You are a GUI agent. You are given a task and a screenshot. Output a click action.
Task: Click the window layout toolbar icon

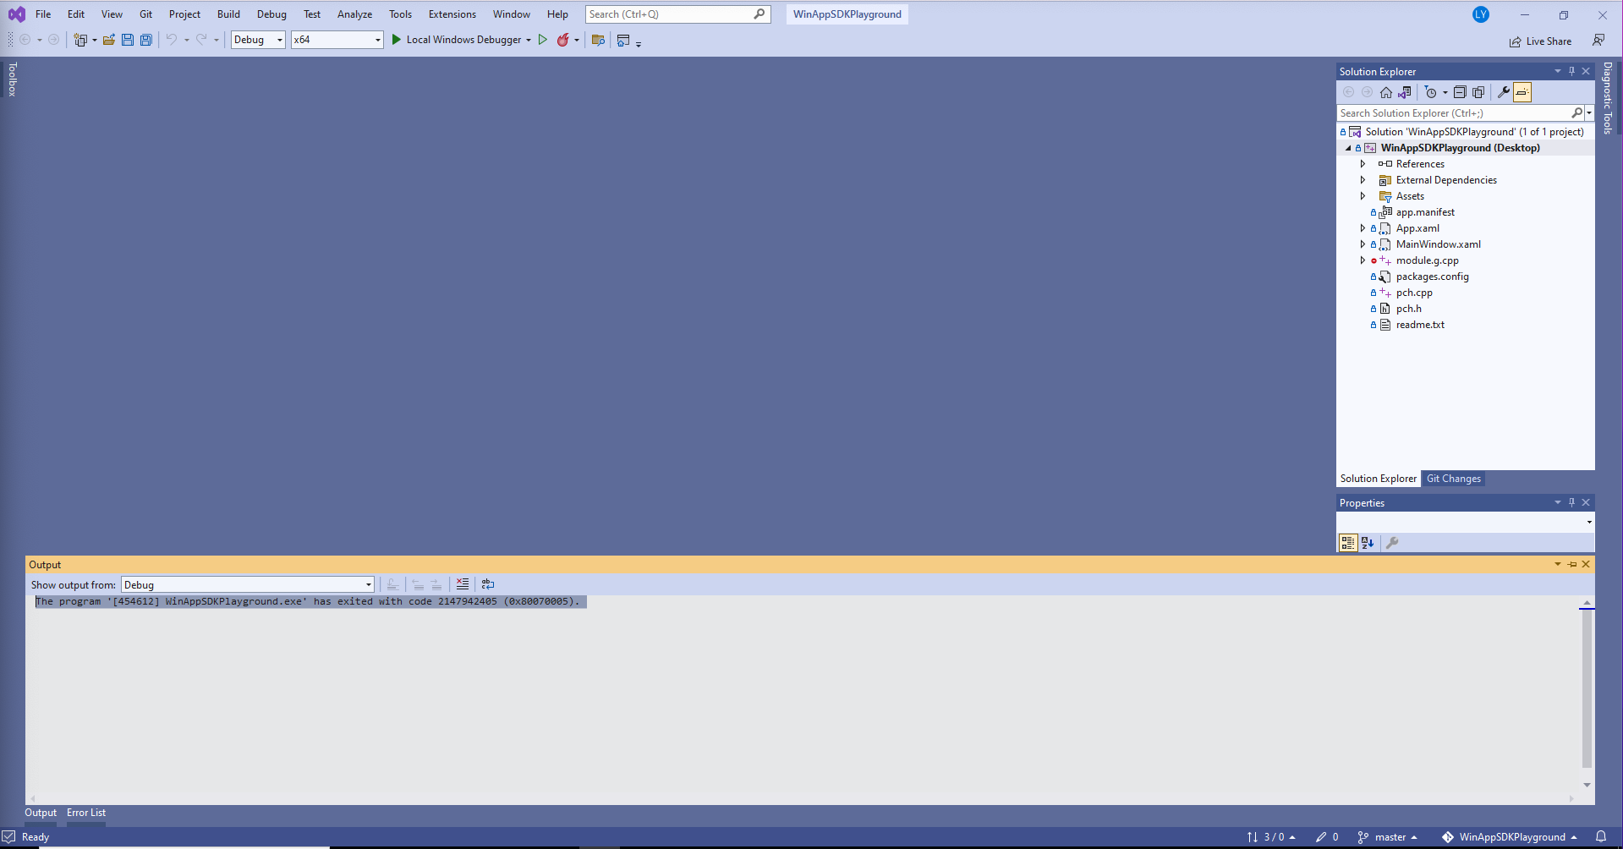point(623,40)
